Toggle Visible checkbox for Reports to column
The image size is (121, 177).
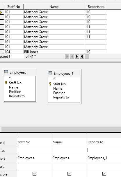(x=104, y=173)
